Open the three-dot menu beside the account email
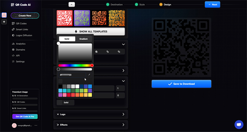The width and height of the screenshot is (247, 132). (36, 125)
